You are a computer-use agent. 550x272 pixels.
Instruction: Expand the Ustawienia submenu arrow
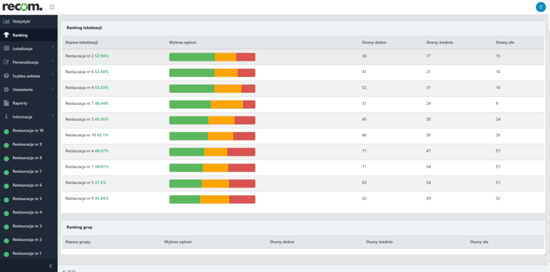pos(53,89)
